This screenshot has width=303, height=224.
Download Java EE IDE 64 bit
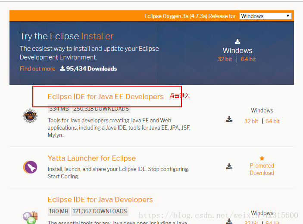[x=272, y=121]
